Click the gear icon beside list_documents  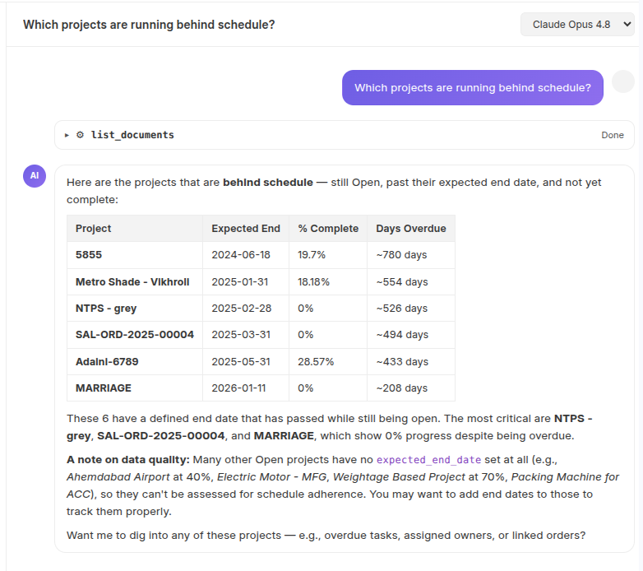point(81,135)
